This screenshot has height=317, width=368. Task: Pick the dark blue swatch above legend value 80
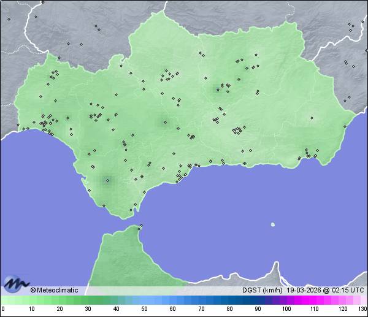[x=229, y=300]
